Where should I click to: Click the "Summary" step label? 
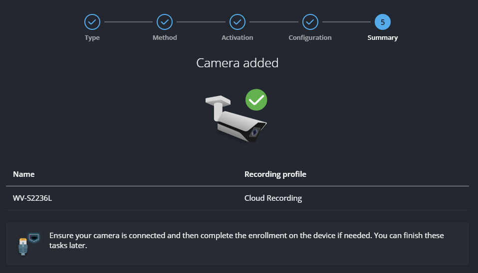click(383, 38)
